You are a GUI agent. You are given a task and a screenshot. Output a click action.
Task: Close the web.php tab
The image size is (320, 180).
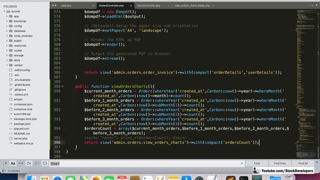93,5
